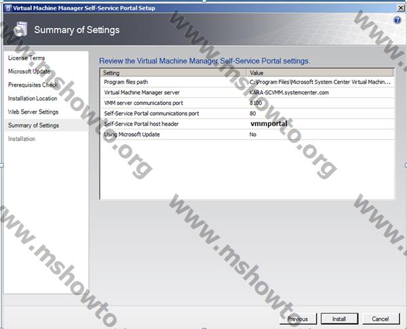This screenshot has height=329, width=407.
Task: Select Self-Service Portal host header row
Action: (247, 124)
